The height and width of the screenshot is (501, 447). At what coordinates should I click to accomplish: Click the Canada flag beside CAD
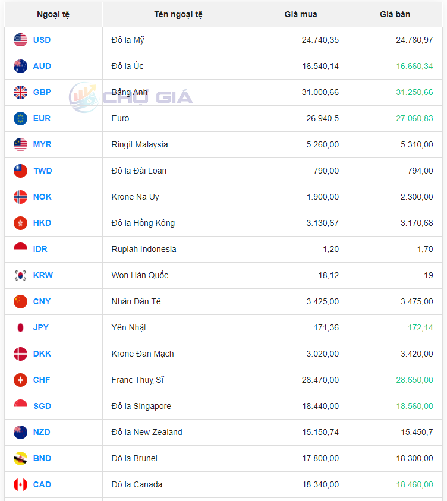pos(20,484)
